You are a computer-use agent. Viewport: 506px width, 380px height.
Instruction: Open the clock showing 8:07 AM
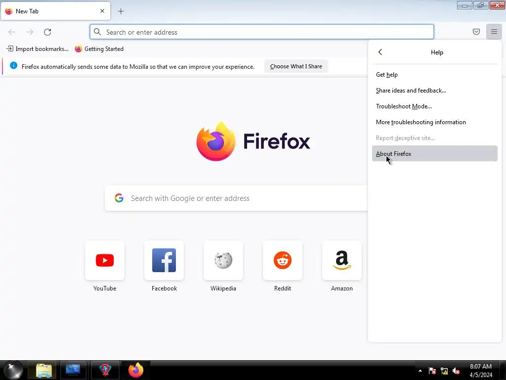coord(480,371)
